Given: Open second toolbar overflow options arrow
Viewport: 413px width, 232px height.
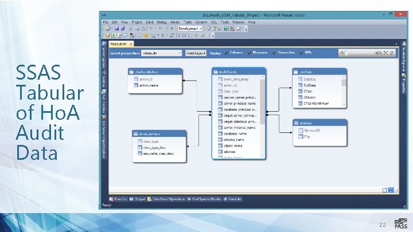Looking at the screenshot, I should pos(213,36).
